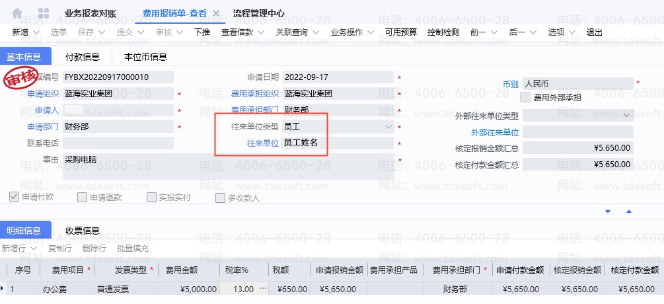664x304 pixels.
Task: Click the 控制检测 button
Action: click(443, 32)
